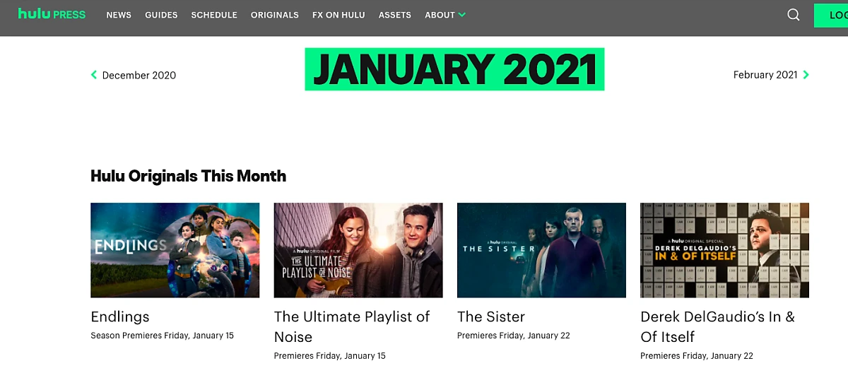Open the Guides menu item
Image resolution: width=848 pixels, height=373 pixels.
click(x=161, y=15)
